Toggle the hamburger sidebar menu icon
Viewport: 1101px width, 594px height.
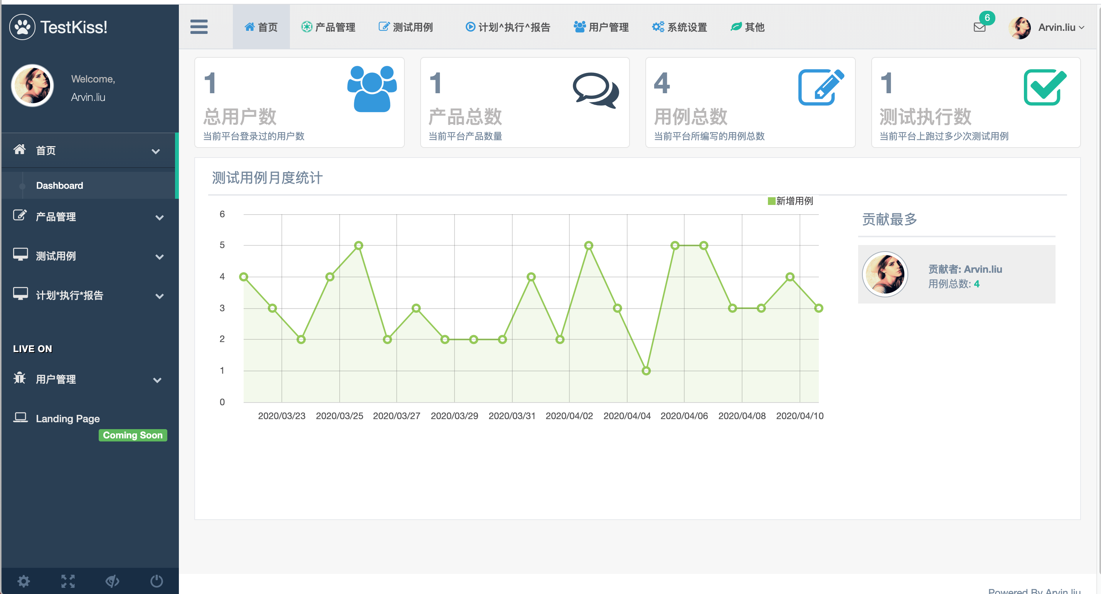[199, 27]
